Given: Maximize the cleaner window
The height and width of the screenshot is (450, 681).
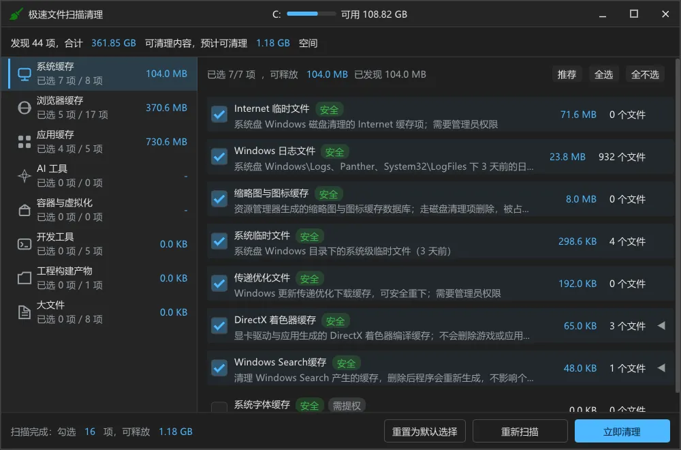Looking at the screenshot, I should (634, 14).
